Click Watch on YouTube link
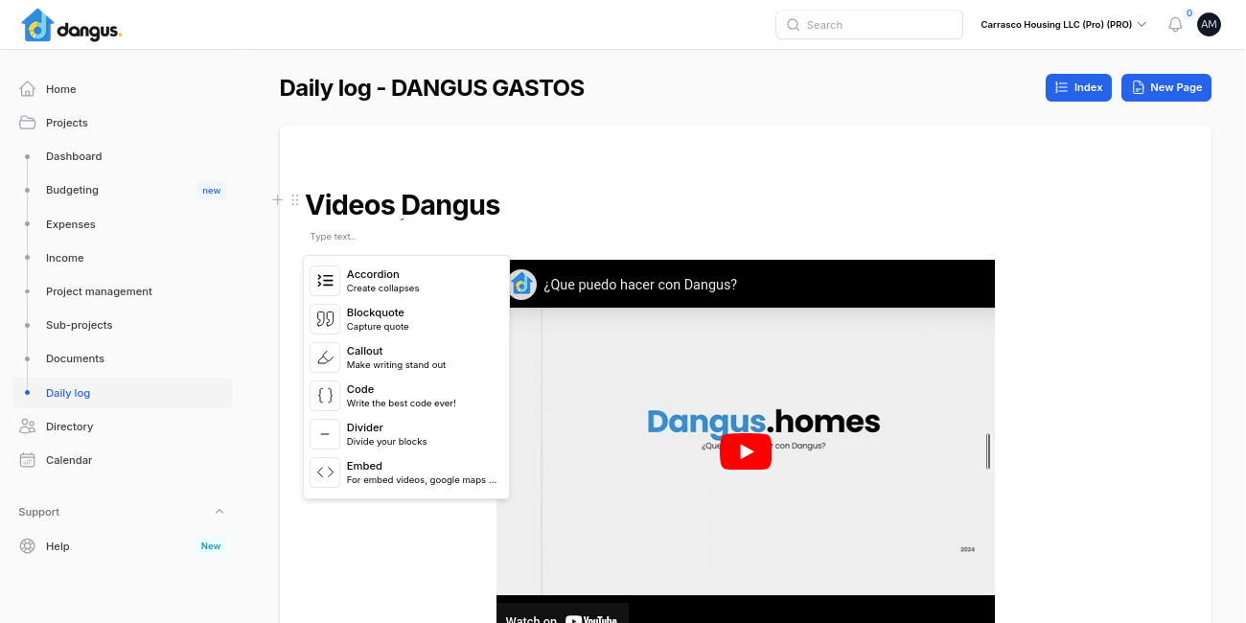 point(562,614)
